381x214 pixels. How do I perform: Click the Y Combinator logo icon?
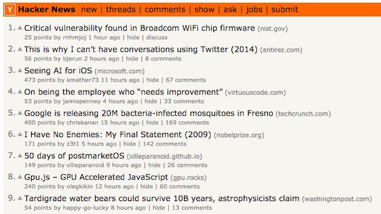pyautogui.click(x=10, y=10)
